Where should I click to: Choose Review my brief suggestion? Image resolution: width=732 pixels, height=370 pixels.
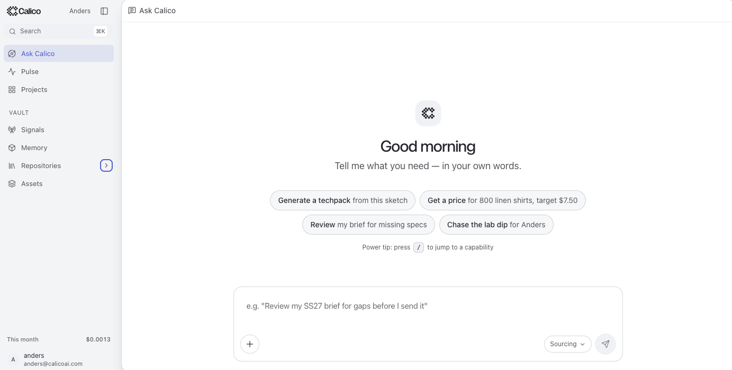(x=368, y=225)
